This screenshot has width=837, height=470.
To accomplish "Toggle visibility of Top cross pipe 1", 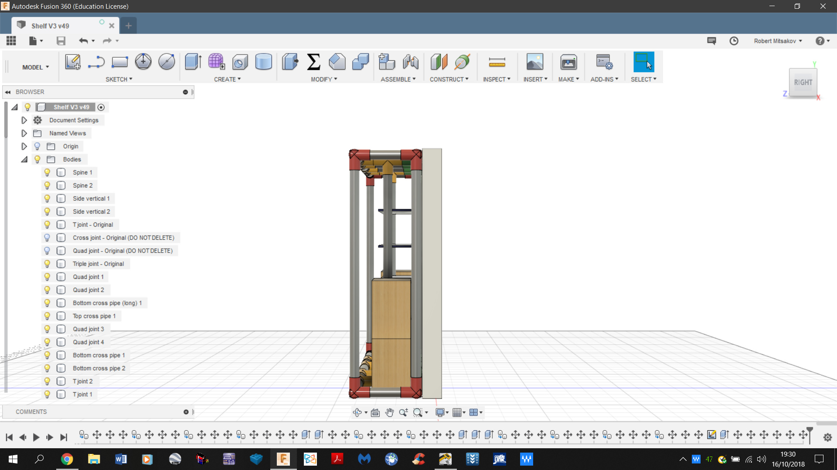I will [47, 316].
